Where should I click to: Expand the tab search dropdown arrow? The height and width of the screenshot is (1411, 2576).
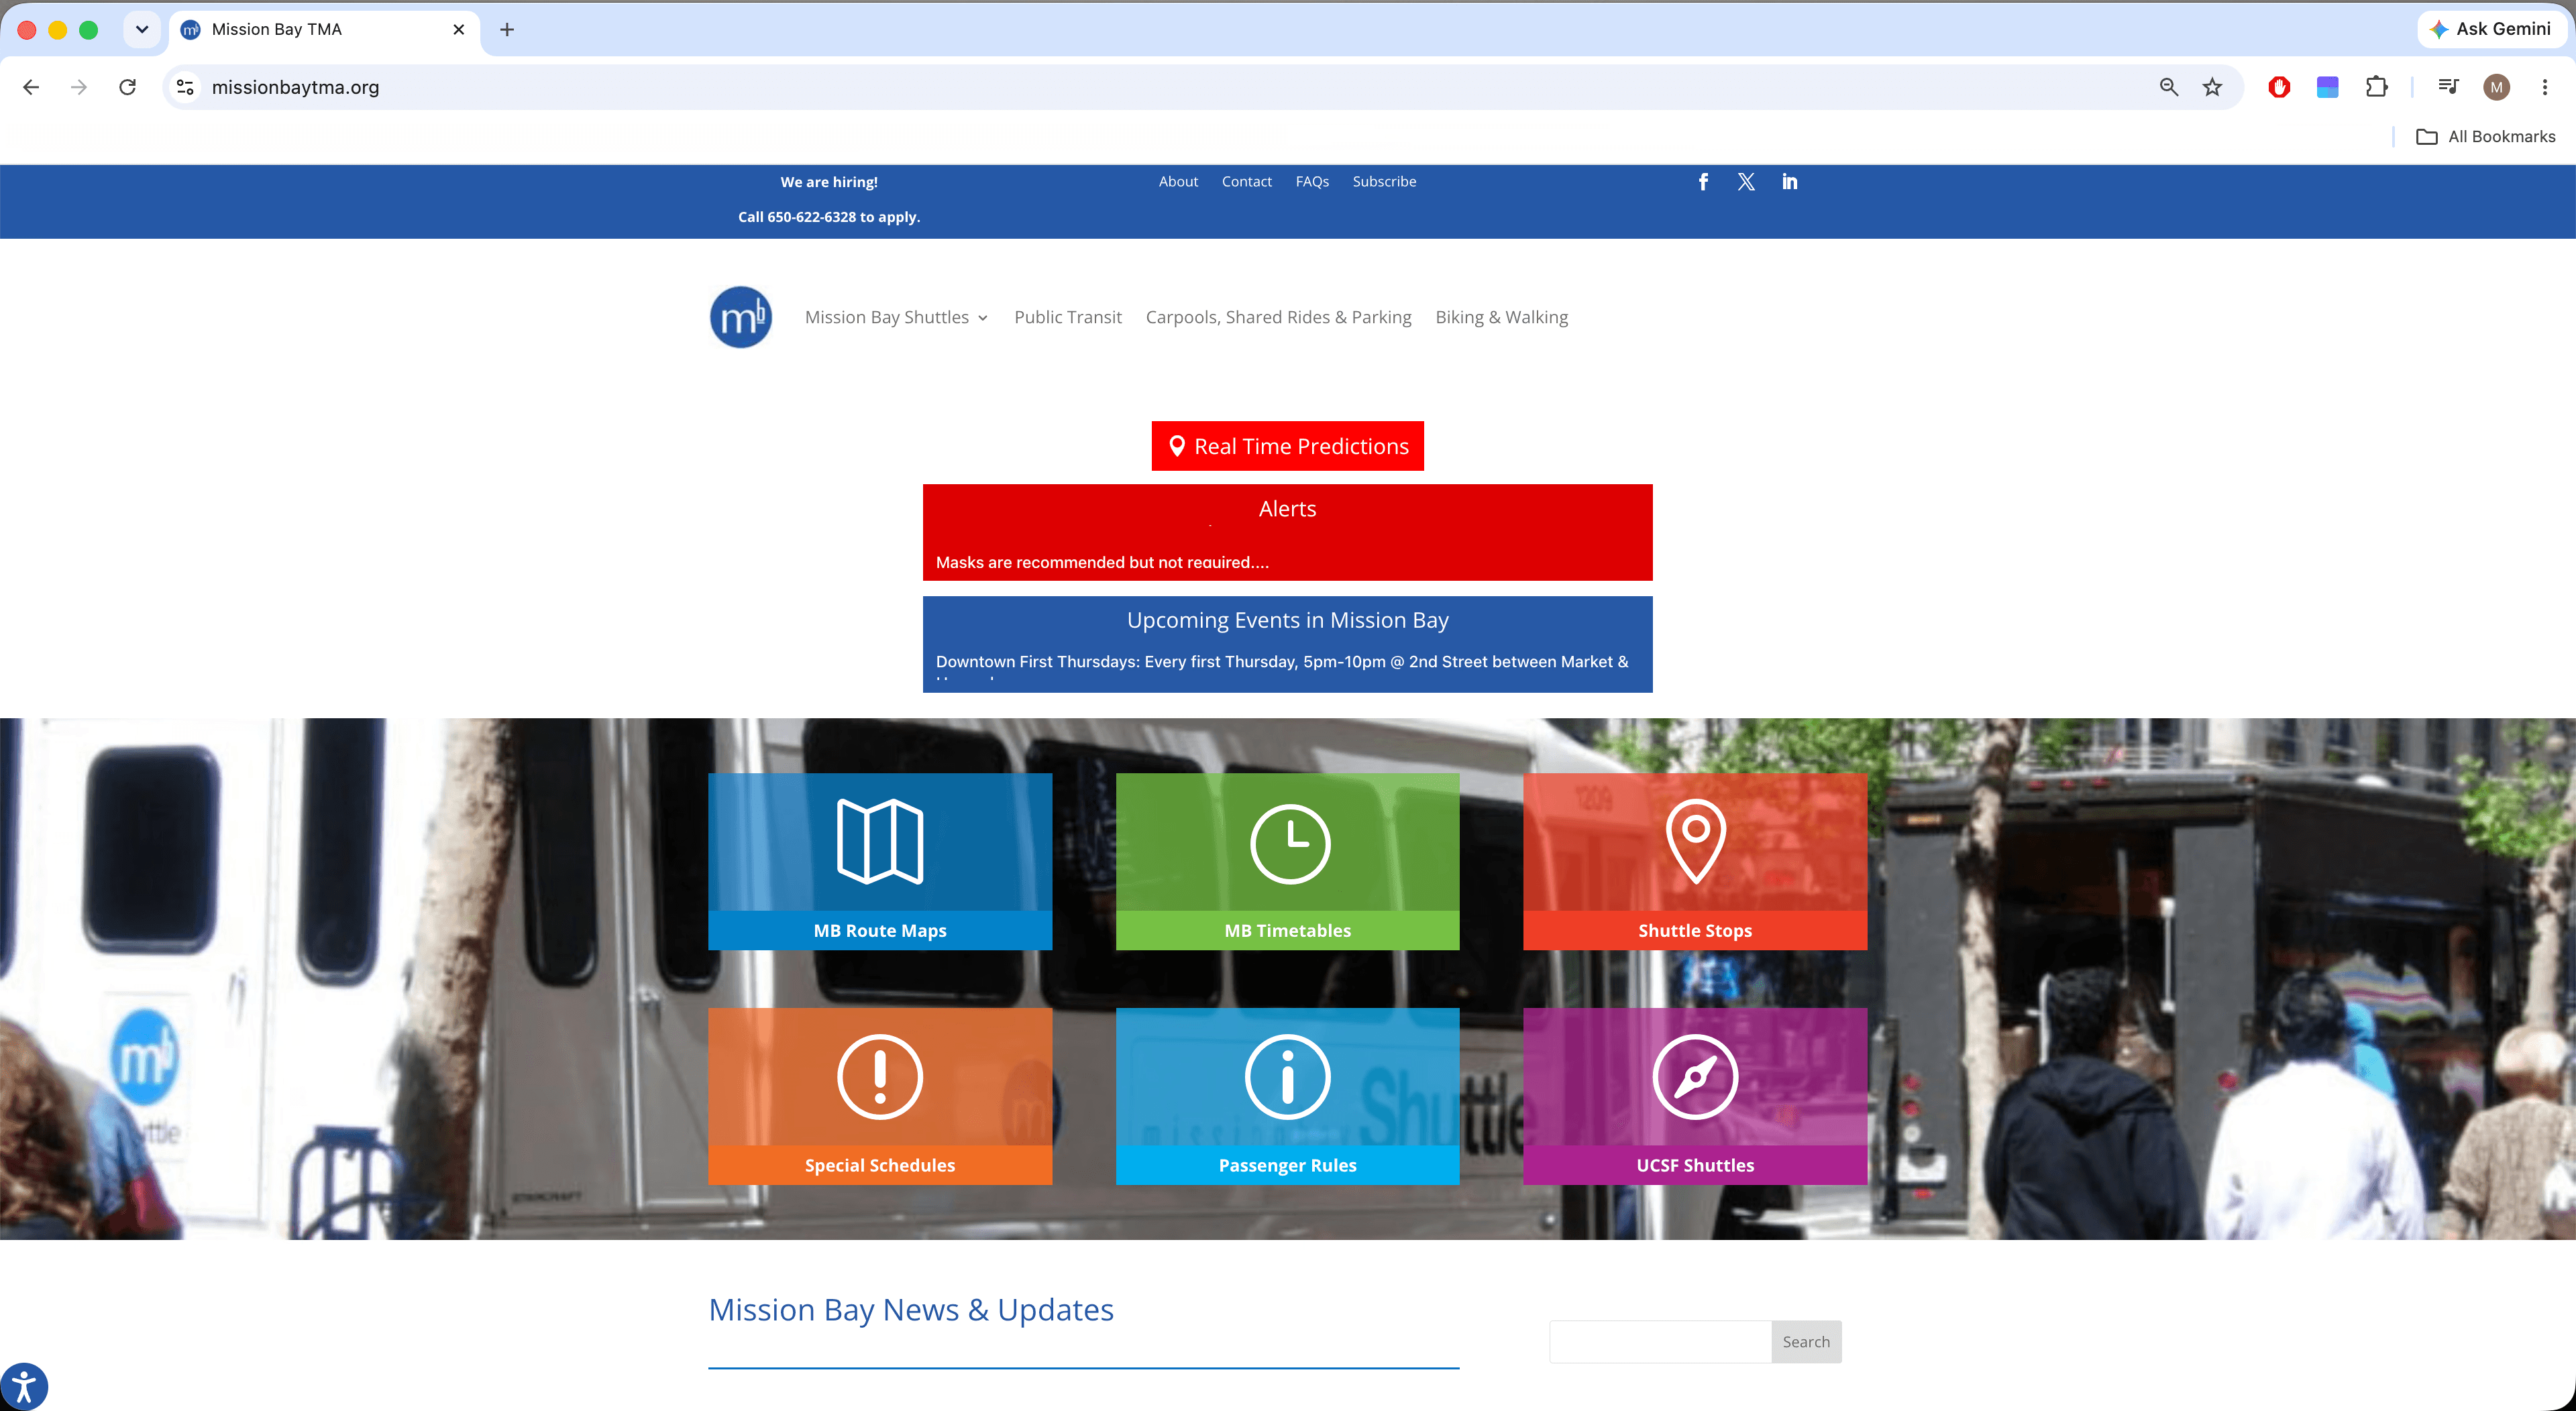pos(142,30)
